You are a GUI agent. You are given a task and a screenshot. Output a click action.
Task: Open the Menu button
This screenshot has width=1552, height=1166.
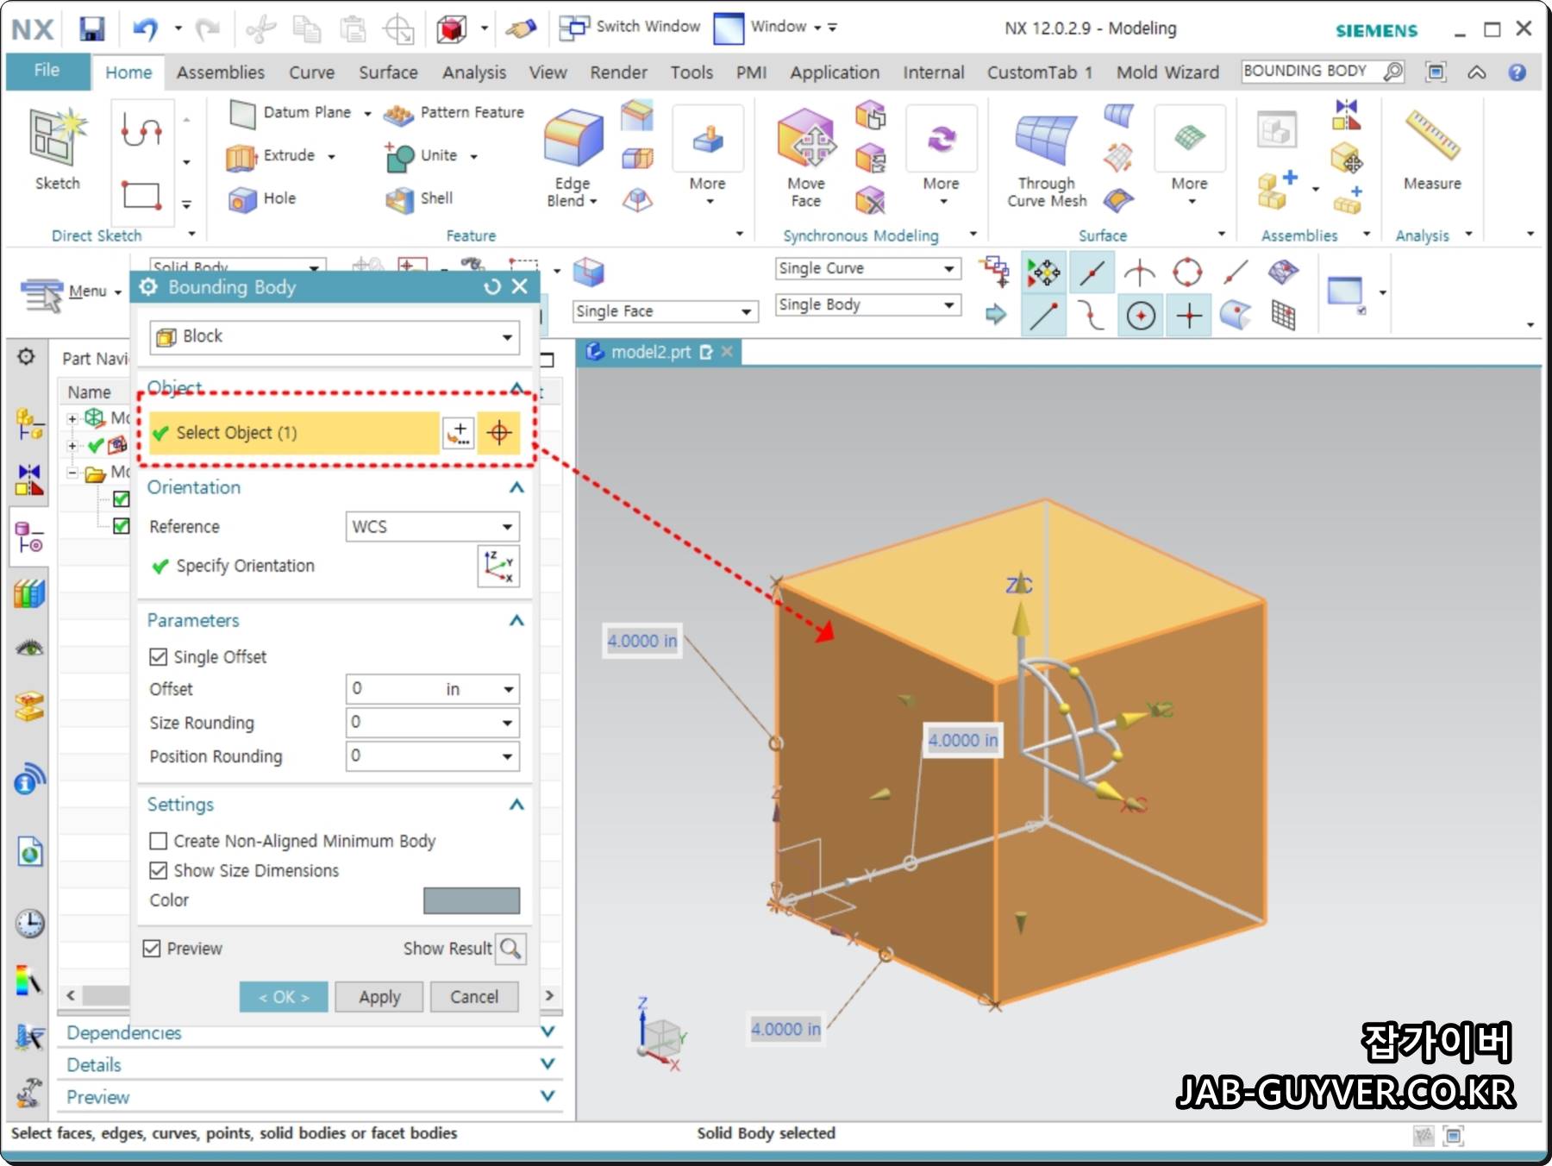coord(72,292)
